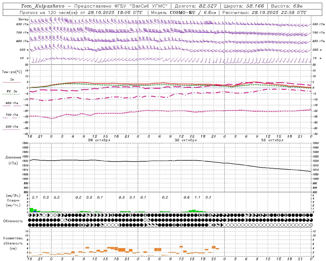Click the "(мм/3ч.)" precipitation unit label
This screenshot has width=326, height=261.
pos(13,195)
